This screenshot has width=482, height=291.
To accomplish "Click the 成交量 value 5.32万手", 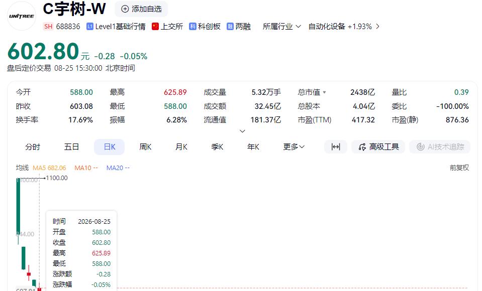I will [266, 92].
